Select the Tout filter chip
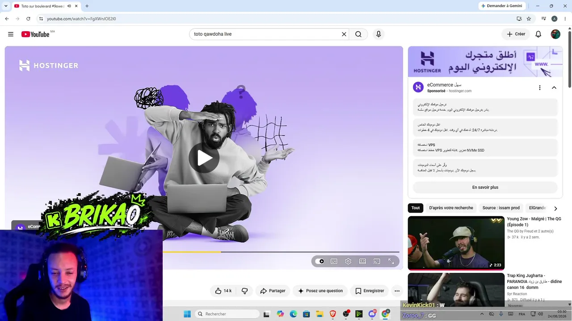The image size is (572, 321). 416,208
